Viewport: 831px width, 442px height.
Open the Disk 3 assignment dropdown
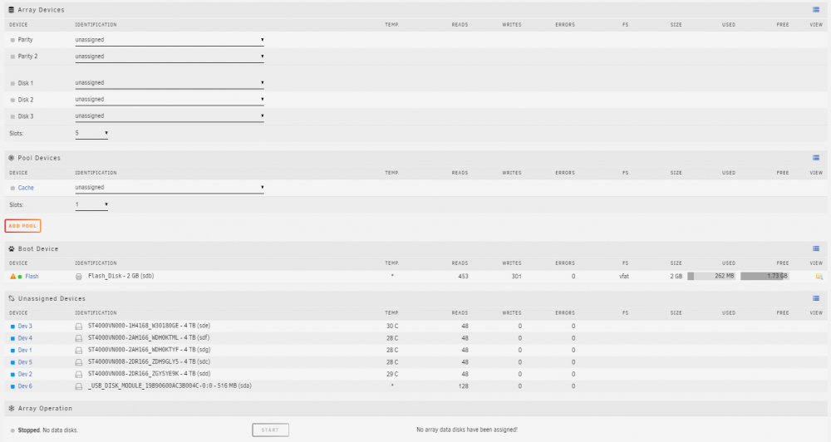[170, 115]
